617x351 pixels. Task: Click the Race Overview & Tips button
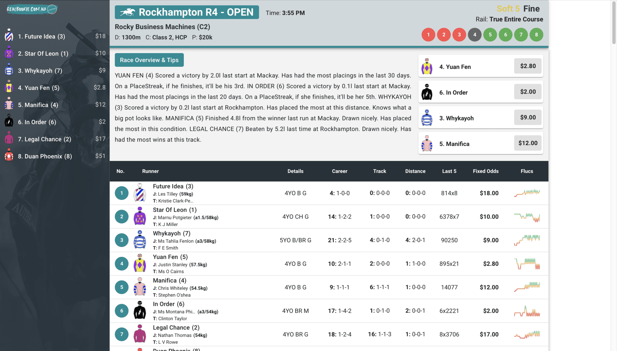point(149,60)
